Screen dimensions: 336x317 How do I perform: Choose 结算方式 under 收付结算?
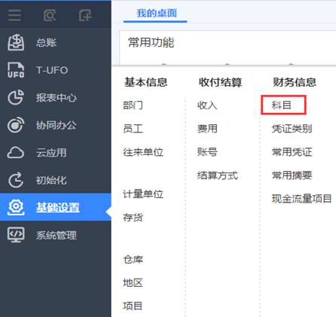(x=218, y=175)
